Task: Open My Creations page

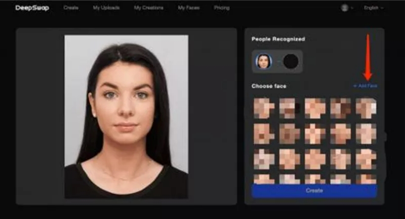Action: point(148,8)
